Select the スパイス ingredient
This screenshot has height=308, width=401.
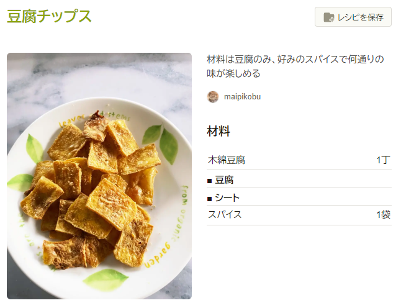(x=225, y=215)
